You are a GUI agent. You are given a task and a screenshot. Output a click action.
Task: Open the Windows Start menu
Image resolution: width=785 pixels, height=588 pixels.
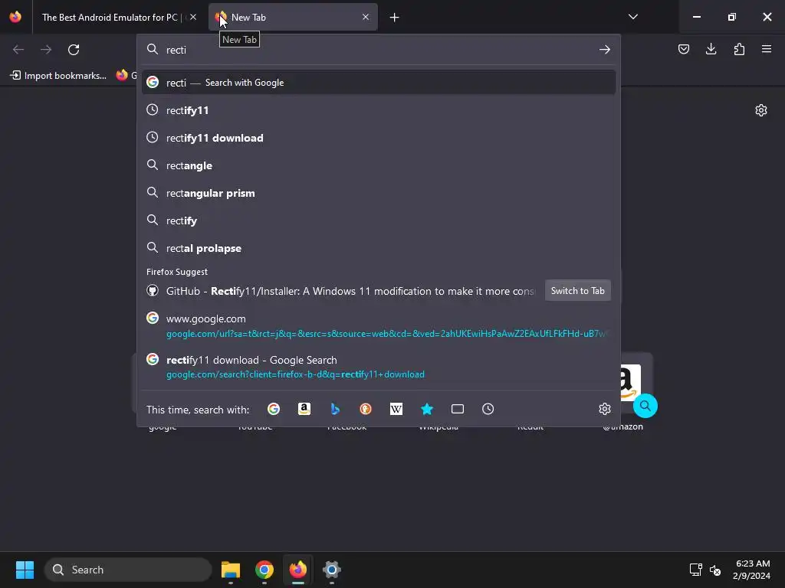(25, 570)
